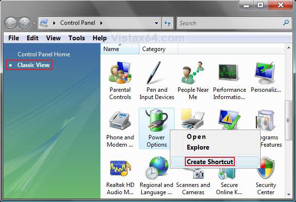296x202 pixels.
Task: Open recent pages dropdown beside Forward button
Action: tap(34, 23)
